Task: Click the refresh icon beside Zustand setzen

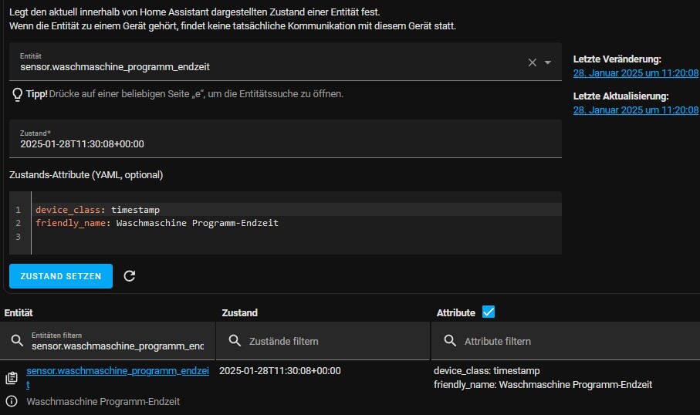Action: 130,276
